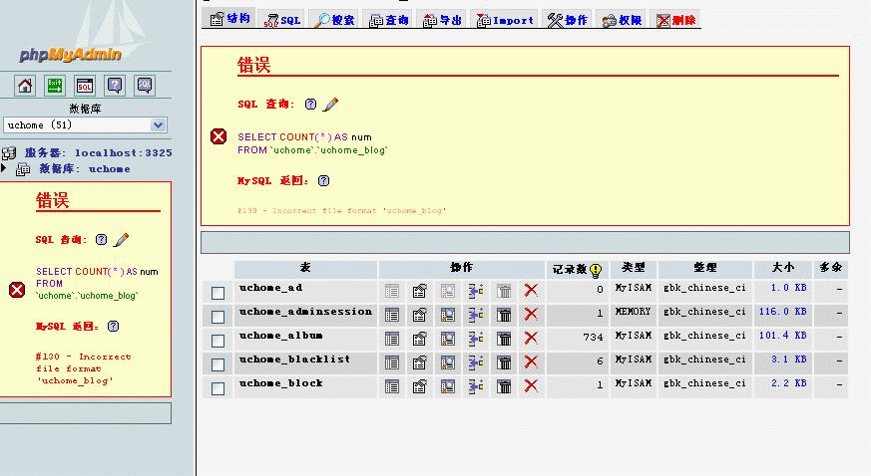Click the 116.0 KB size link
This screenshot has width=871, height=476.
click(x=782, y=312)
